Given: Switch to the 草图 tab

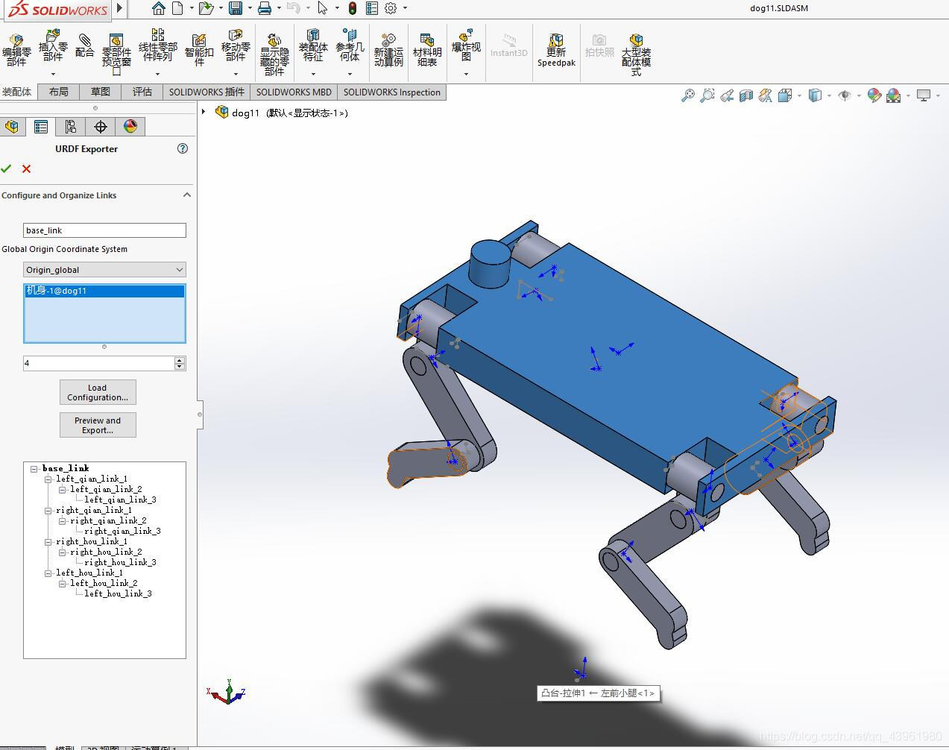Looking at the screenshot, I should (x=100, y=92).
